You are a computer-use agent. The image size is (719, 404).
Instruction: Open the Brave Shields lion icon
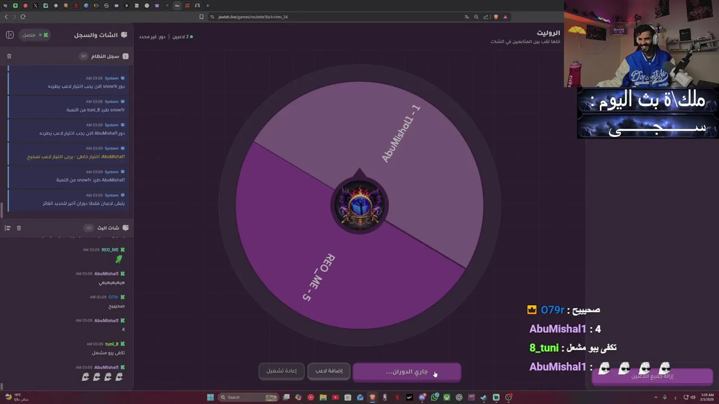[x=496, y=17]
